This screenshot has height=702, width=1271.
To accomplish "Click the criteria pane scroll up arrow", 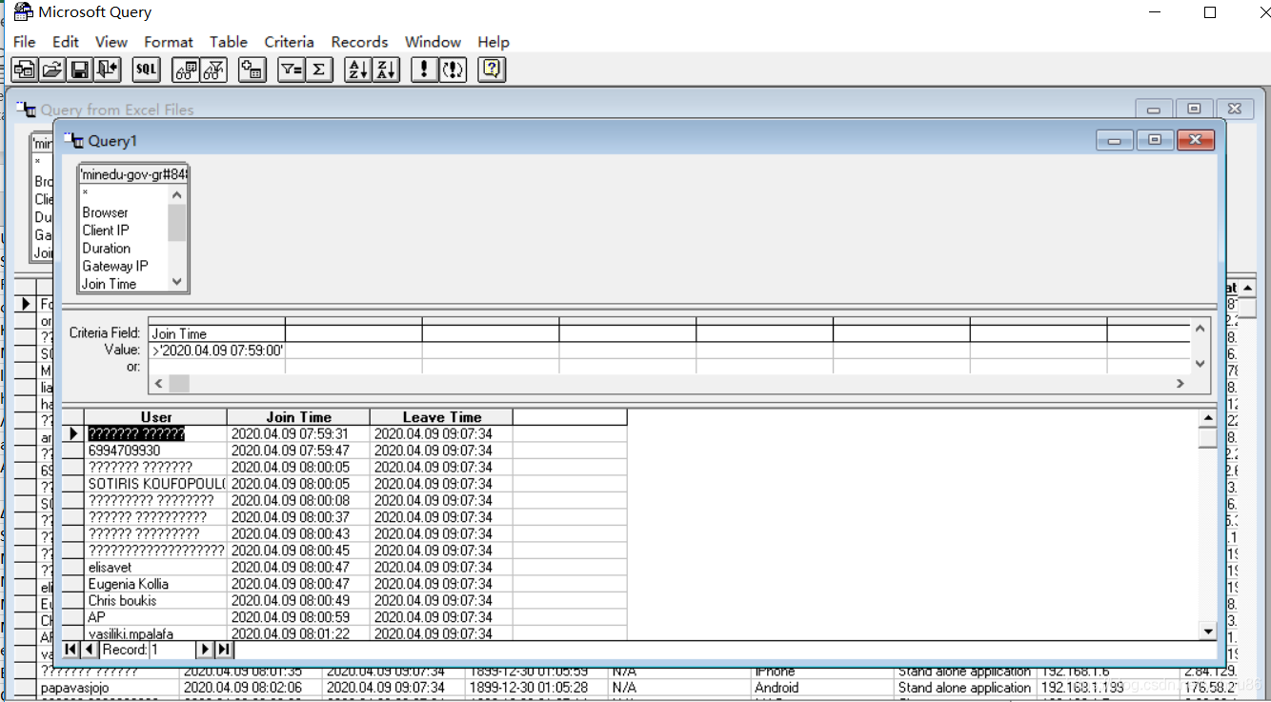I will click(1200, 328).
